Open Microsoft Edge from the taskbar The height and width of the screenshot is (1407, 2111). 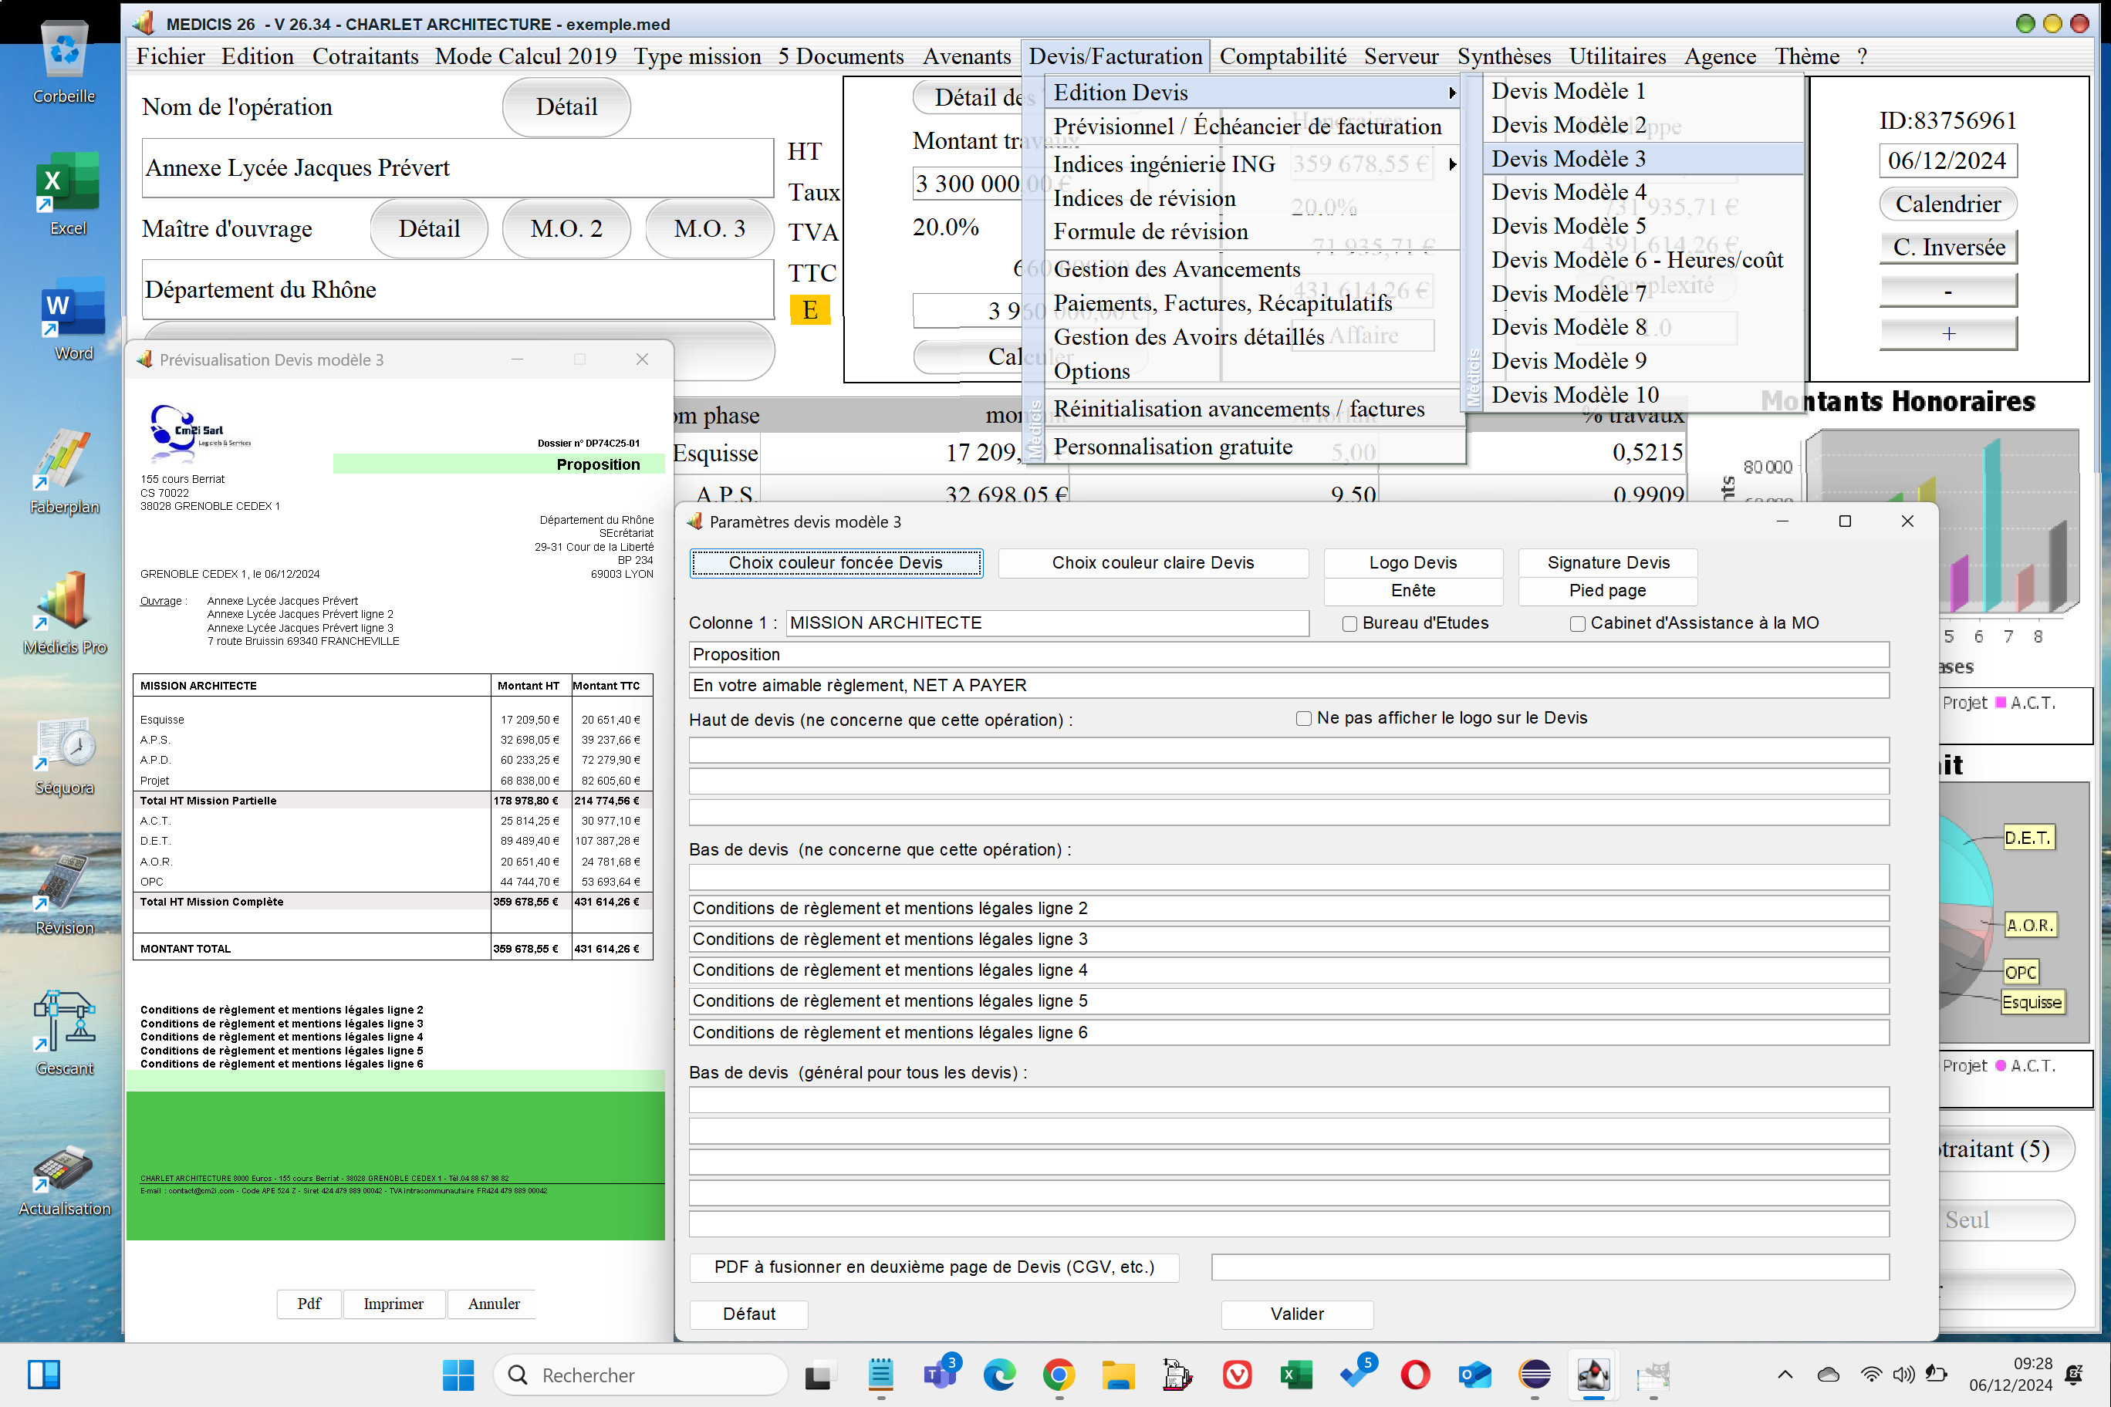pyautogui.click(x=999, y=1375)
